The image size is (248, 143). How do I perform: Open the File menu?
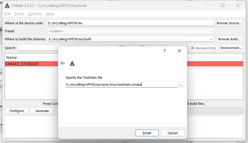(x=7, y=14)
